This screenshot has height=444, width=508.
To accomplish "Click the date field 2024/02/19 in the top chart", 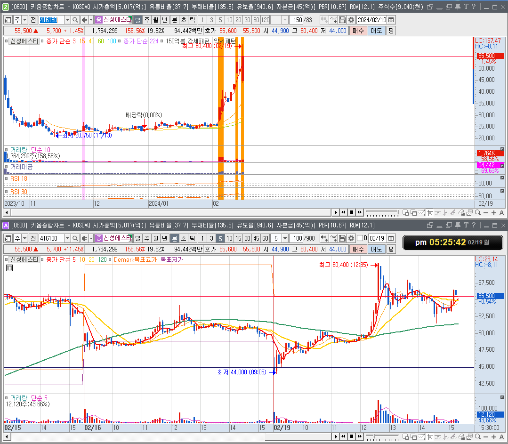I will click(371, 20).
